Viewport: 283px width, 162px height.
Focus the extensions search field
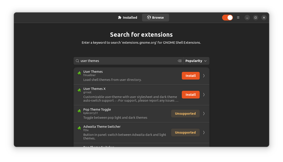pyautogui.click(x=128, y=61)
